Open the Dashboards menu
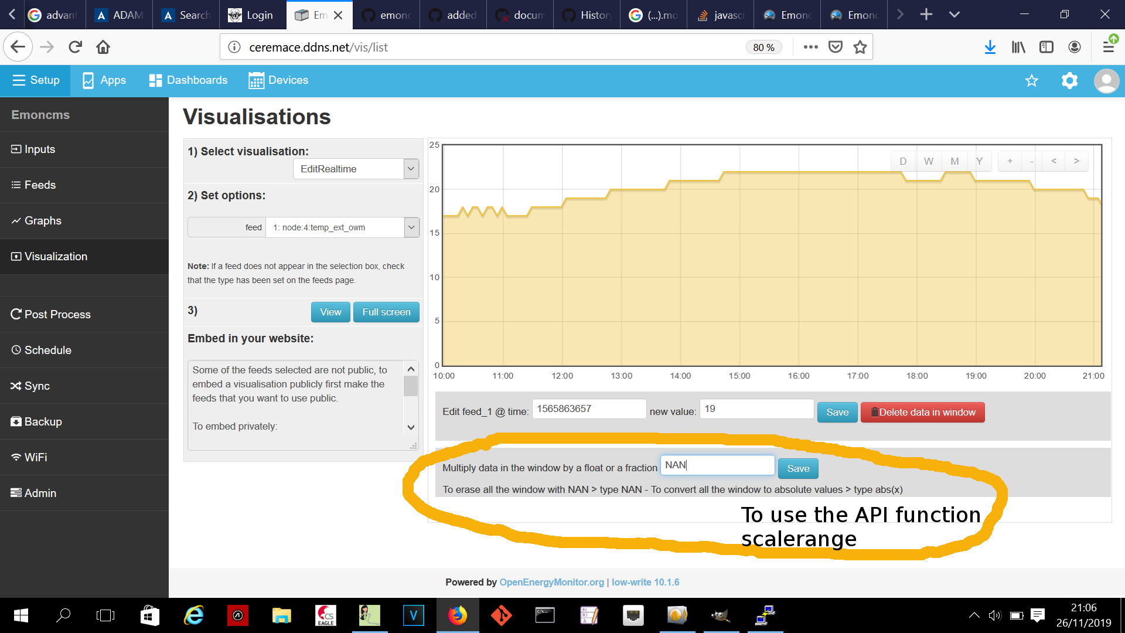 pyautogui.click(x=188, y=80)
